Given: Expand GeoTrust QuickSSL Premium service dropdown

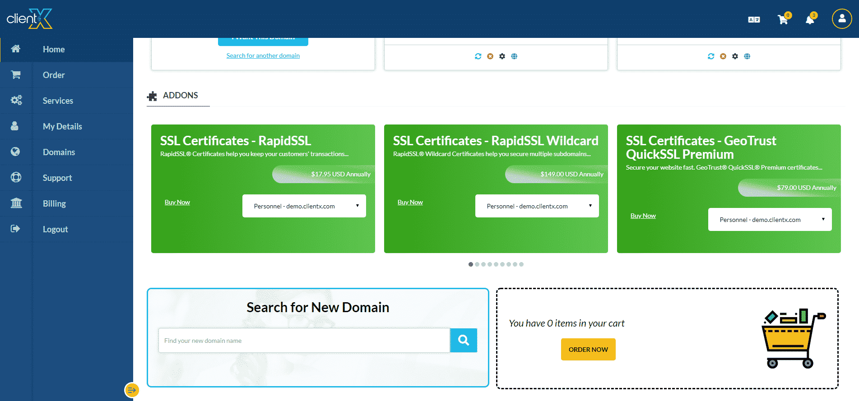Looking at the screenshot, I should click(770, 220).
